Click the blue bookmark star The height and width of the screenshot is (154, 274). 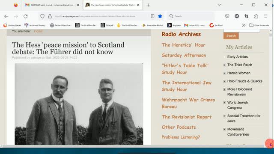160,16
